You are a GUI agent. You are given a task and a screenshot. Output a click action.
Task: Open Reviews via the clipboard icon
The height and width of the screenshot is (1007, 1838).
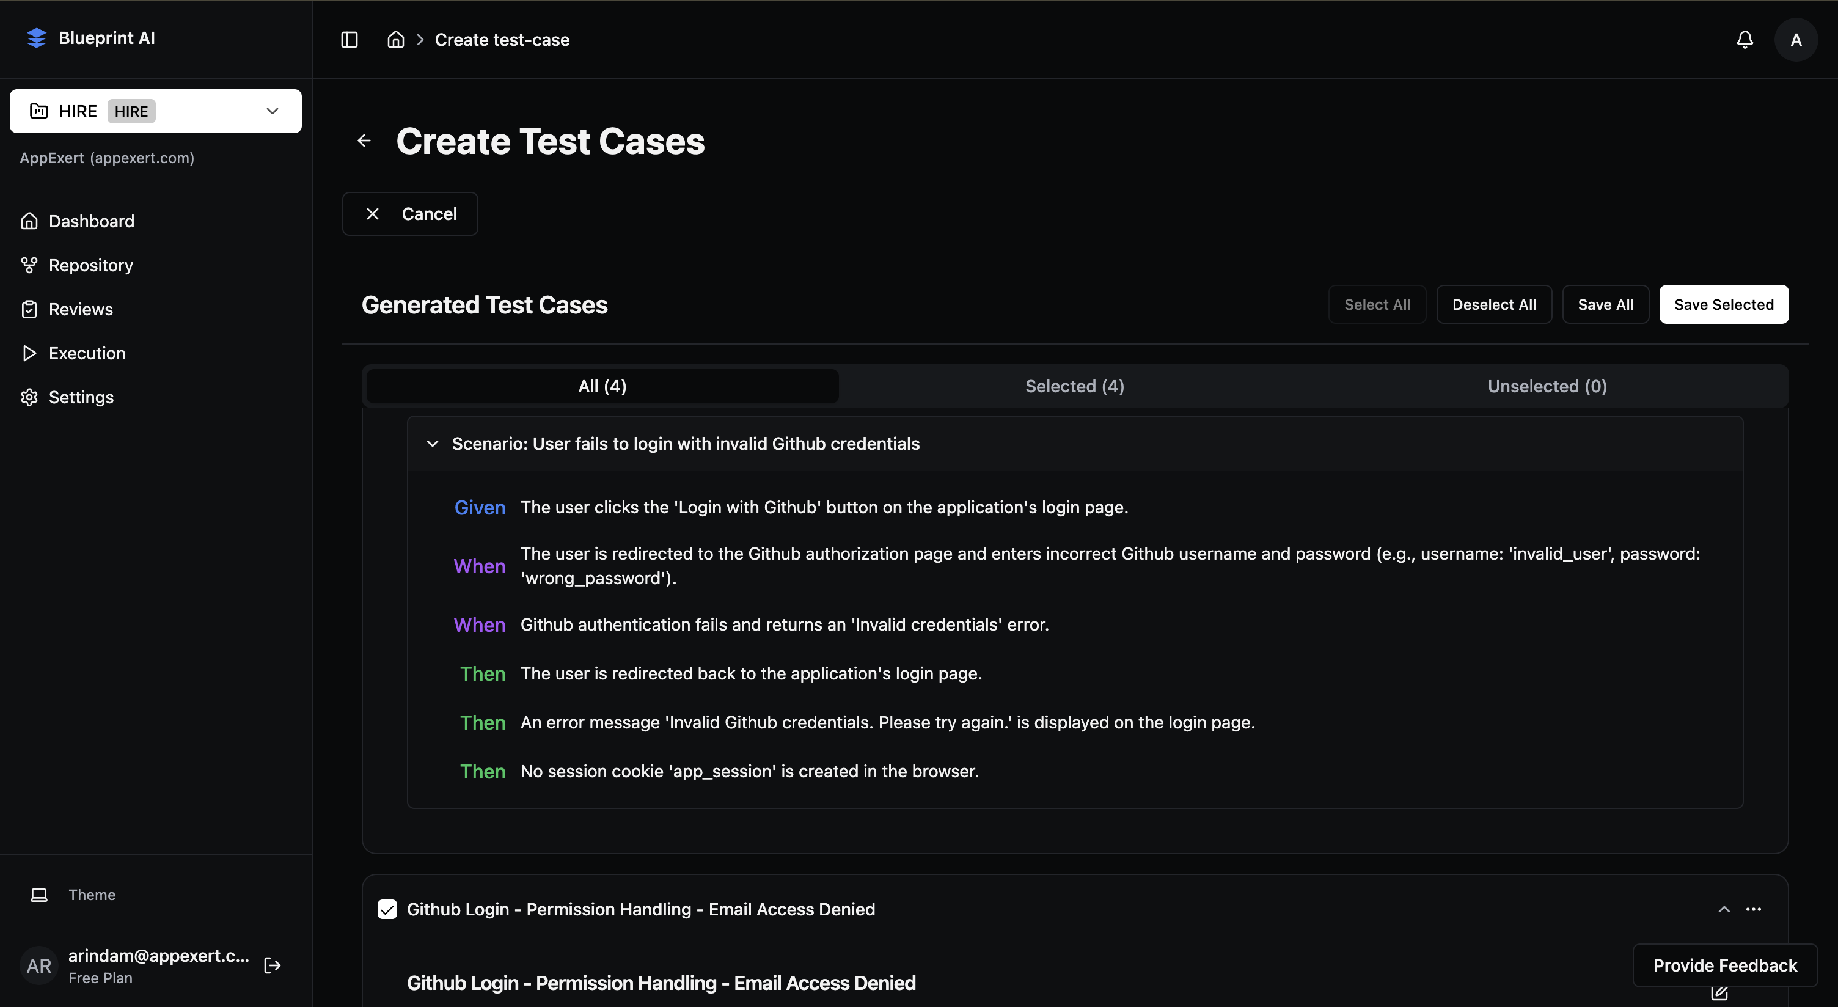click(29, 309)
